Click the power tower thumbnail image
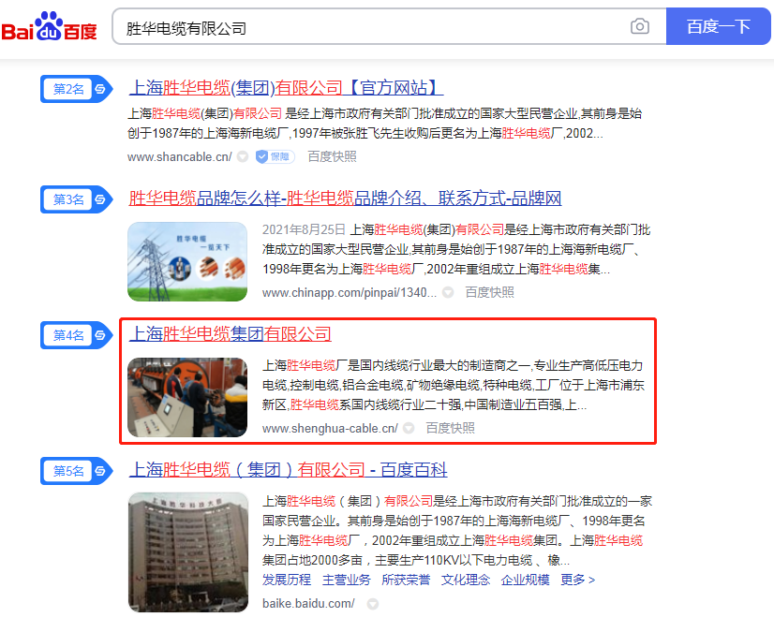Screen dimensions: 774x632 coord(187,261)
